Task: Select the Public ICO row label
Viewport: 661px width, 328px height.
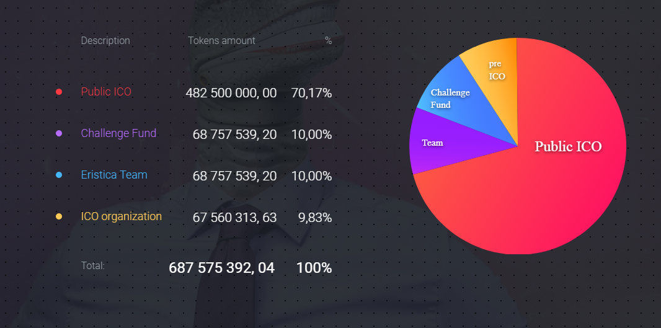Action: [x=106, y=92]
